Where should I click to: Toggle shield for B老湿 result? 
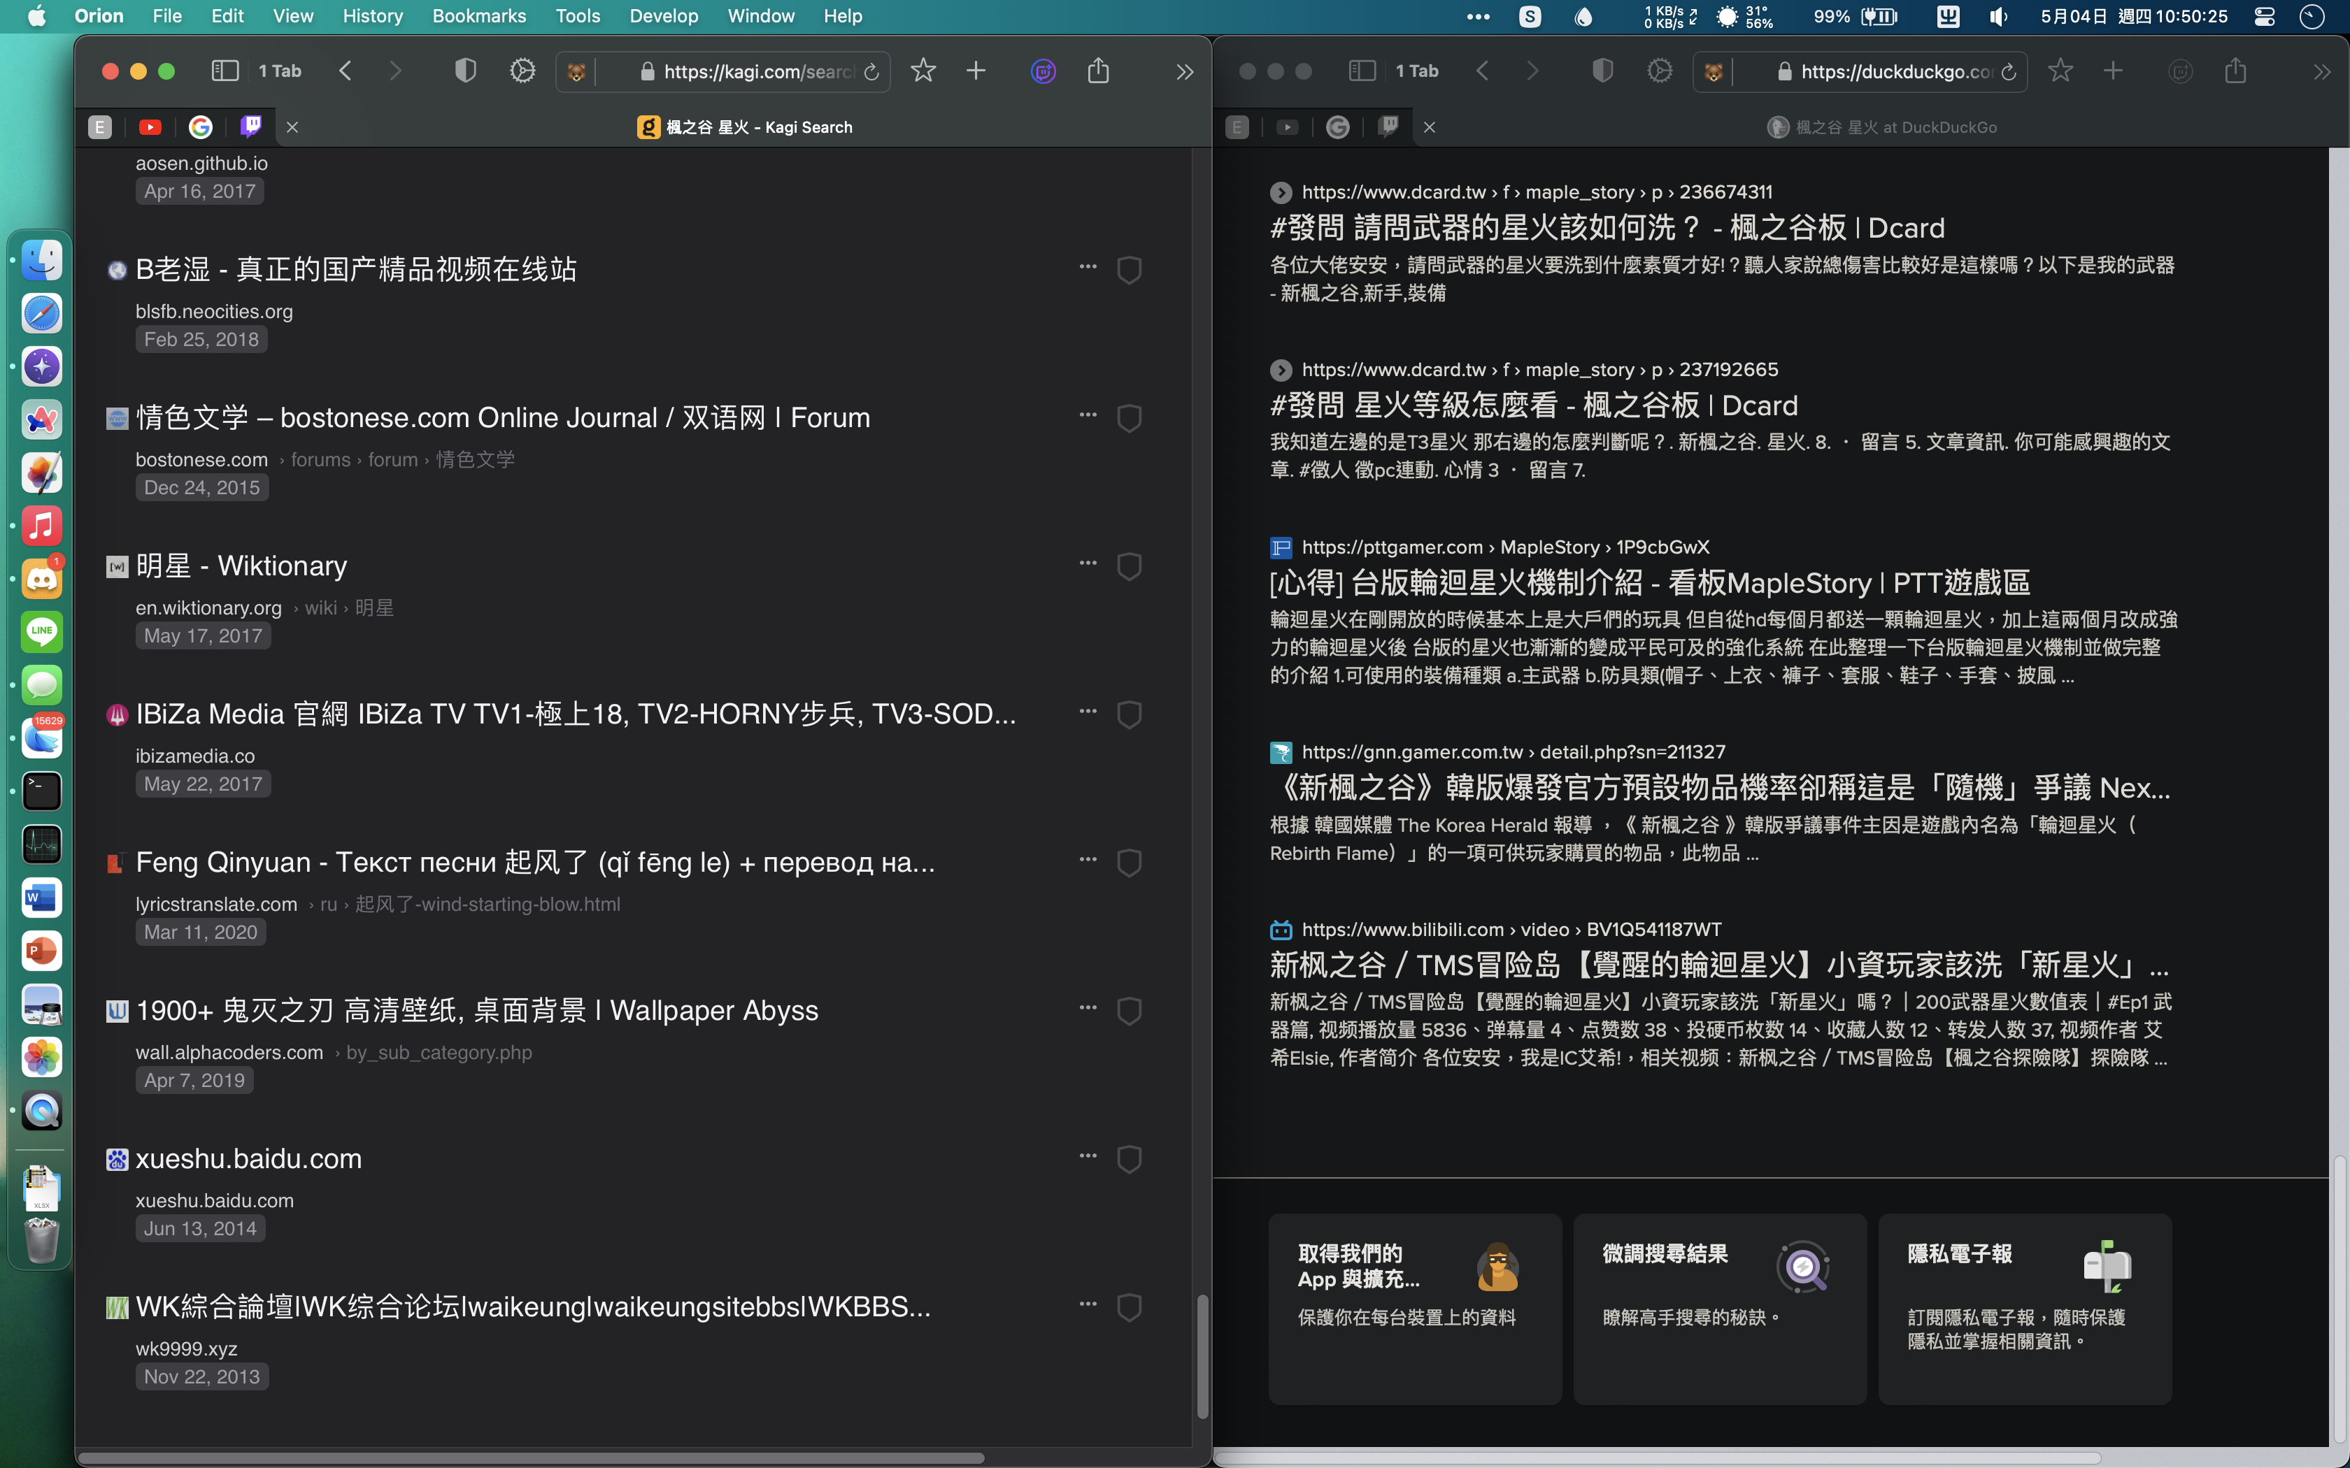pos(1128,270)
